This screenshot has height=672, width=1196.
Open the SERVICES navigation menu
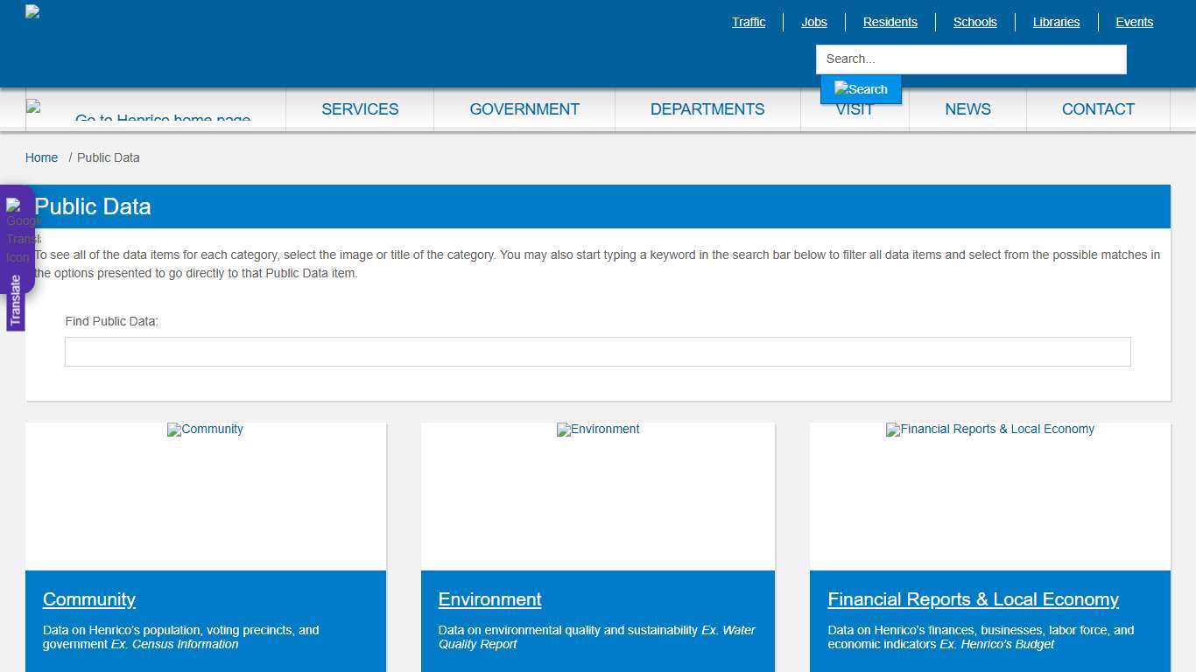[x=360, y=108]
